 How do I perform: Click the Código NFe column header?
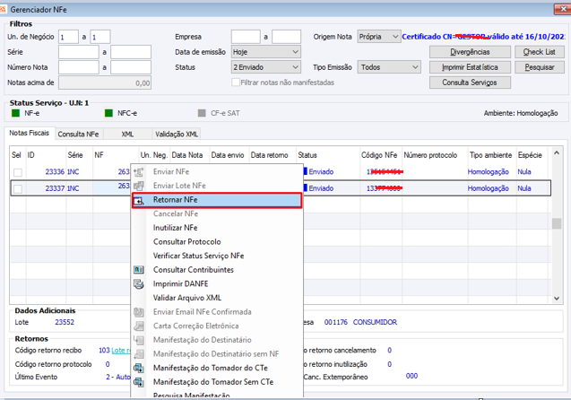pyautogui.click(x=379, y=155)
